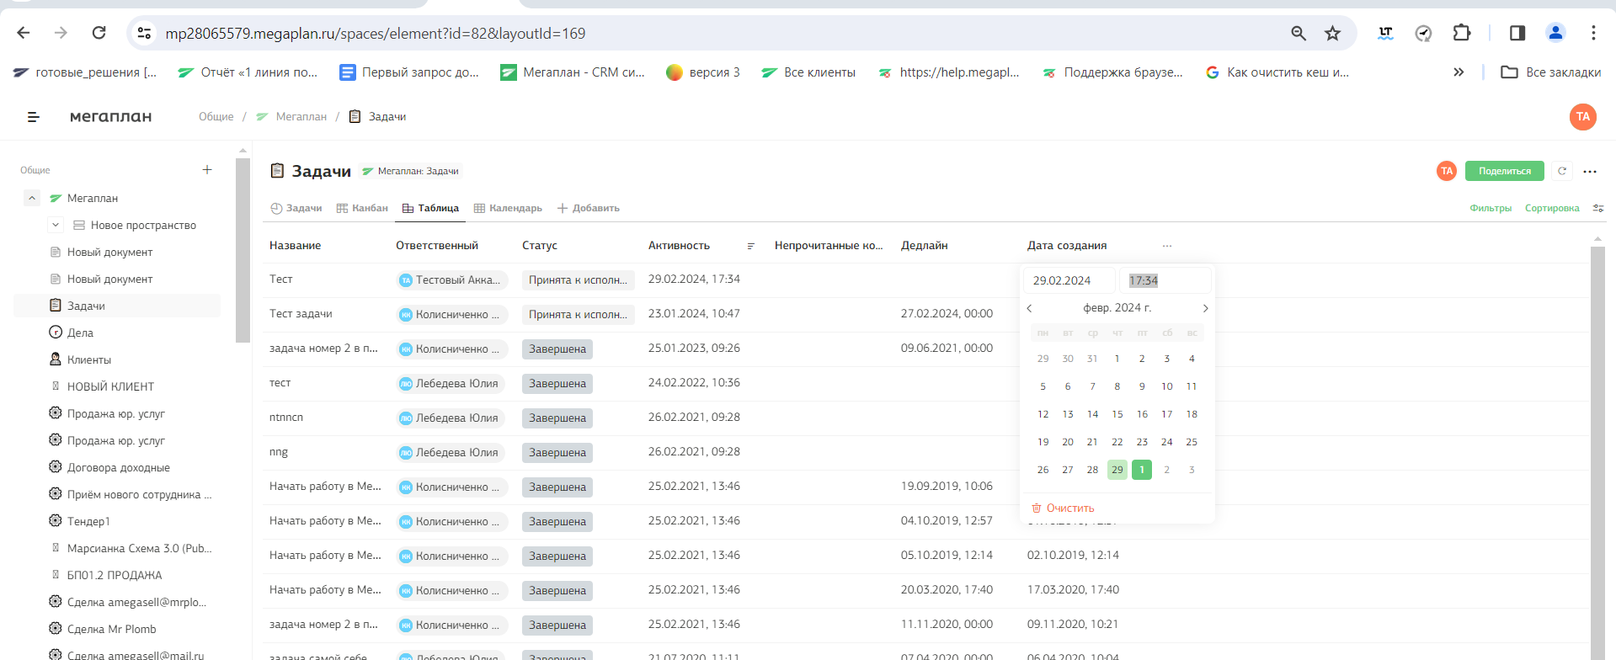Screen dimensions: 1616x660
Task: Expand the Новое пространство sidebar node
Action: (56, 225)
